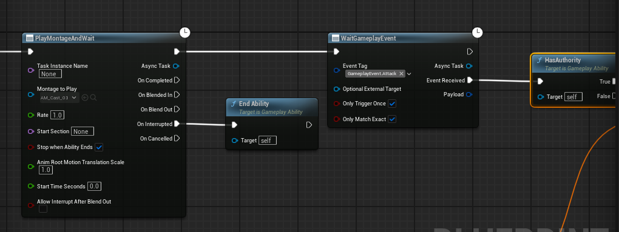Edit Anim Root Motion Translation Scale value
Image resolution: width=619 pixels, height=232 pixels.
pyautogui.click(x=46, y=170)
